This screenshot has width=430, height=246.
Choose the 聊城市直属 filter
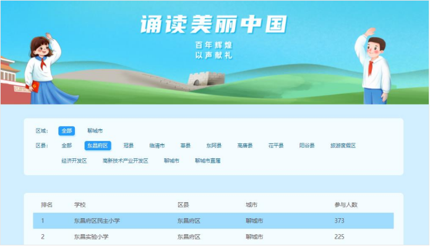click(208, 161)
